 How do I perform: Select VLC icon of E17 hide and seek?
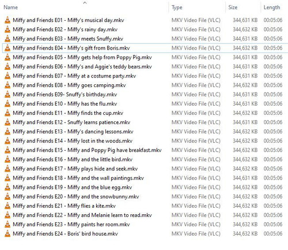(x=7, y=169)
